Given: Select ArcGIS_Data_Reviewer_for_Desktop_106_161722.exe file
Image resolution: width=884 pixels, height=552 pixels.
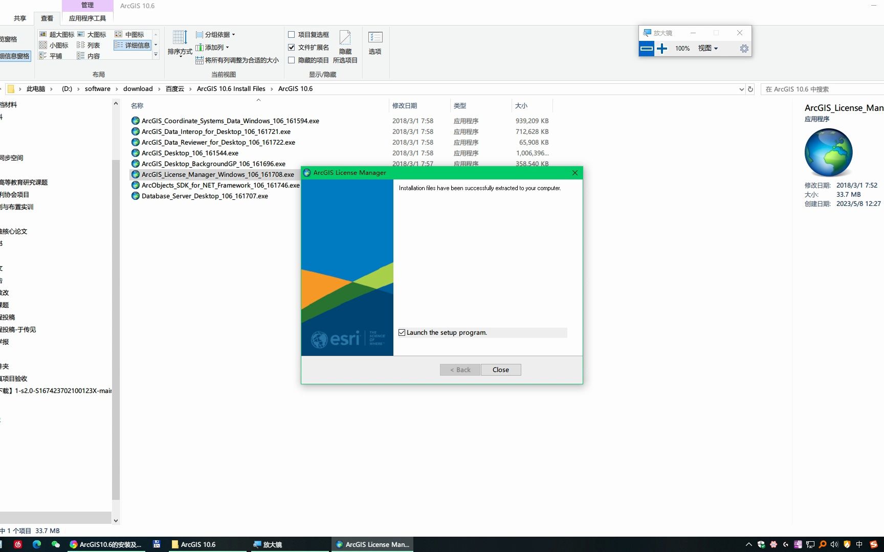Looking at the screenshot, I should tap(218, 142).
